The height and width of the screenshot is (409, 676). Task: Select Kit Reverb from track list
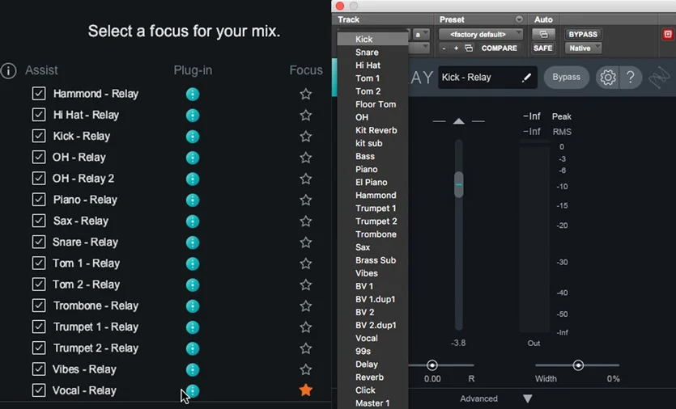tap(372, 130)
